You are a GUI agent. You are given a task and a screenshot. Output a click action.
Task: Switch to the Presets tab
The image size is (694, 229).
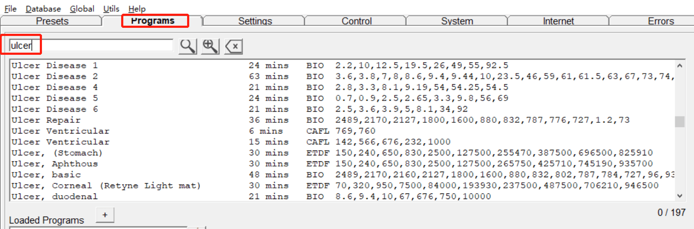click(x=52, y=21)
